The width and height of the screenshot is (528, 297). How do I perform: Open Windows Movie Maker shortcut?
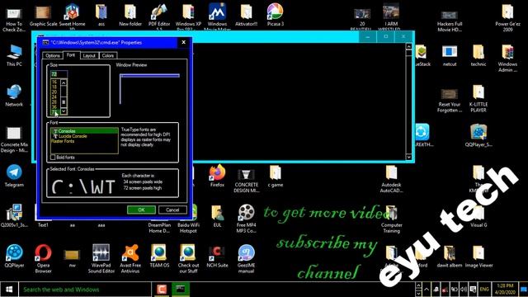pos(217,16)
